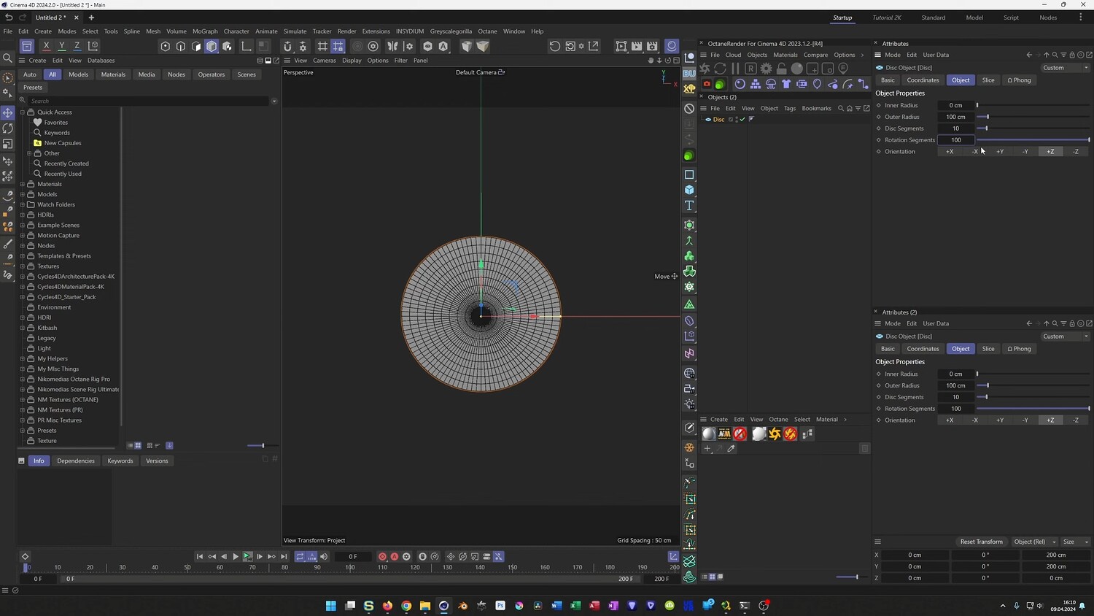Expand the Other folder under Quick Access

pyautogui.click(x=29, y=153)
